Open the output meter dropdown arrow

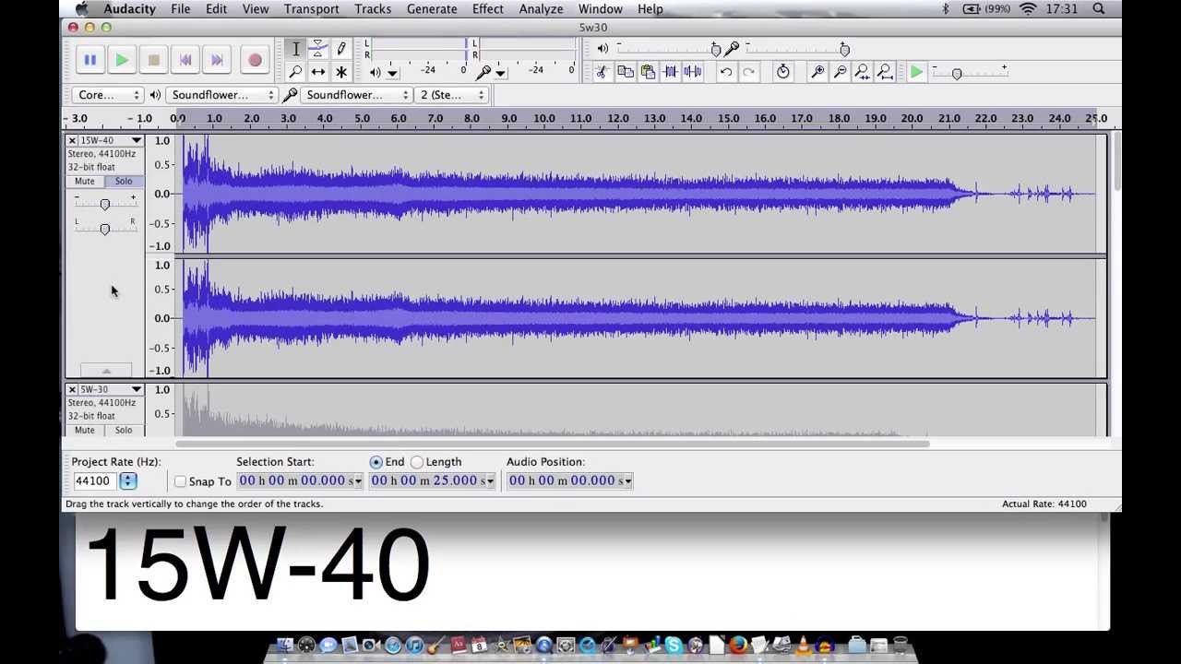tap(392, 72)
